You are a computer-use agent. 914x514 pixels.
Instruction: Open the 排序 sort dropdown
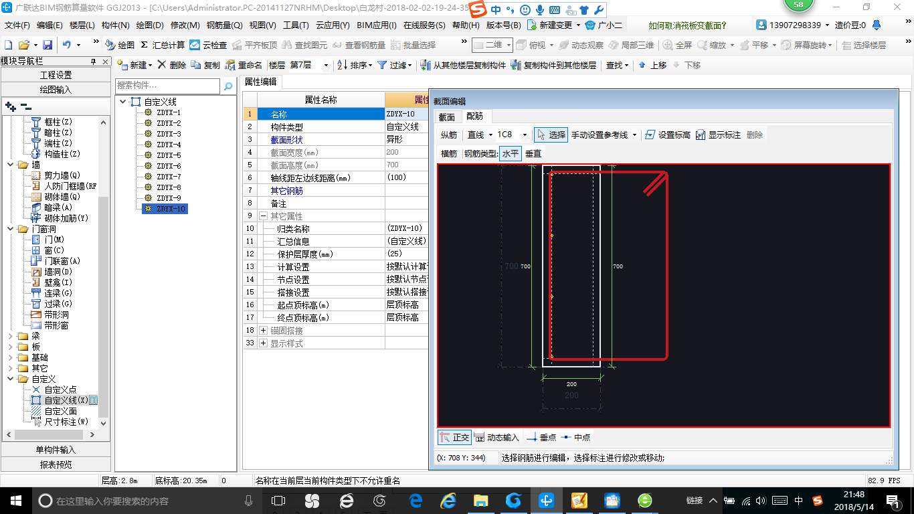pos(354,65)
